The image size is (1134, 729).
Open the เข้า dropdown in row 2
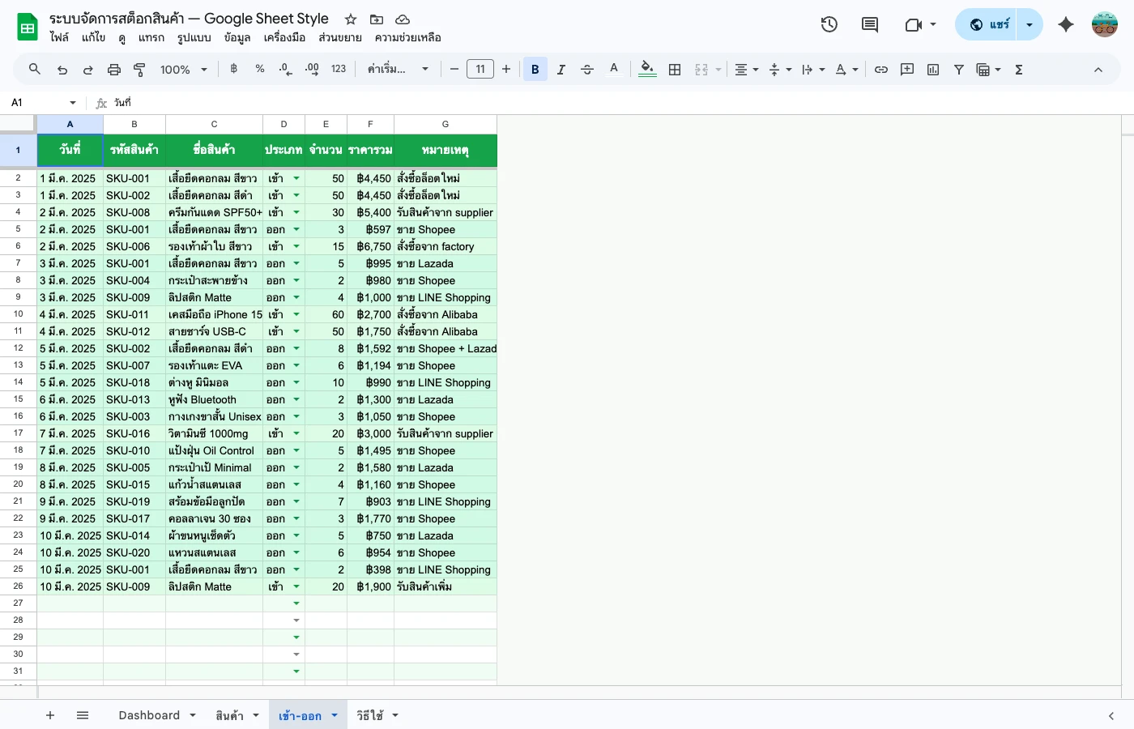pyautogui.click(x=296, y=177)
